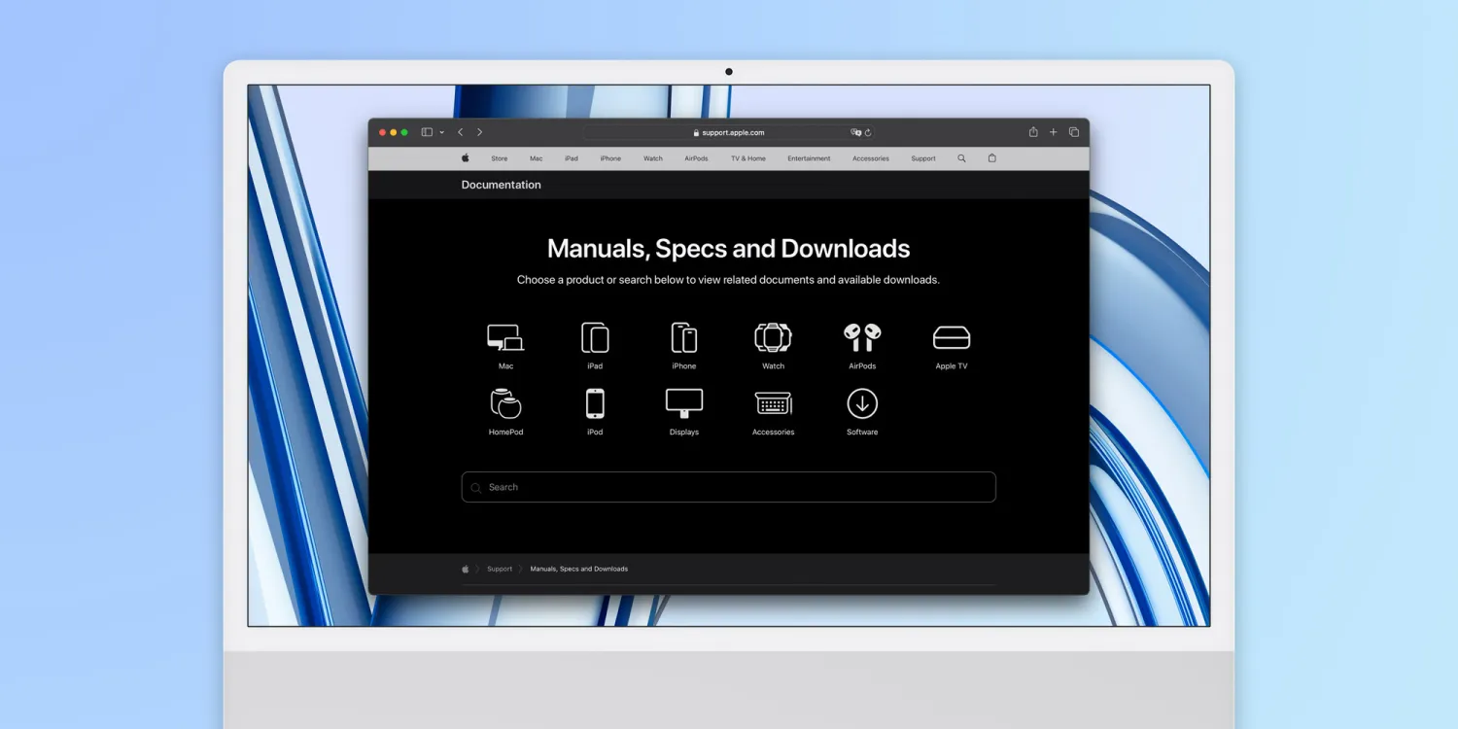Screen dimensions: 1458x729
Task: Choose the Accessories keyboard product icon
Action: tap(774, 403)
